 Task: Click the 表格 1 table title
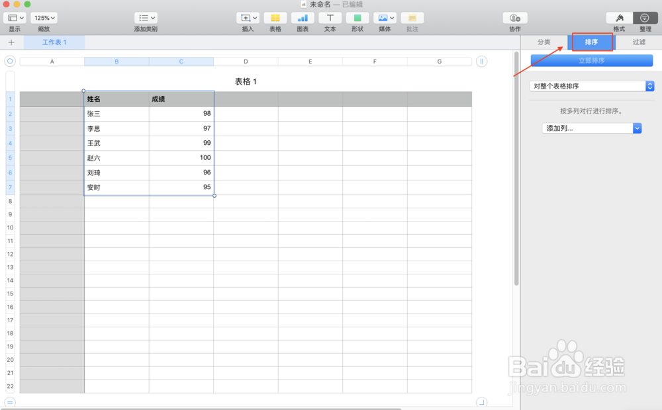click(246, 81)
